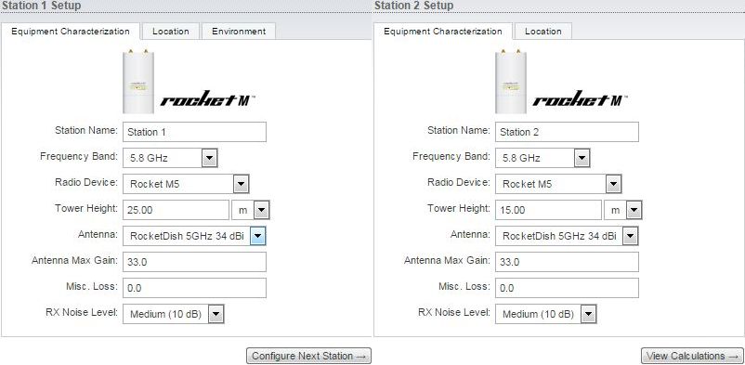Open the Environment tab
The image size is (745, 365).
[239, 32]
